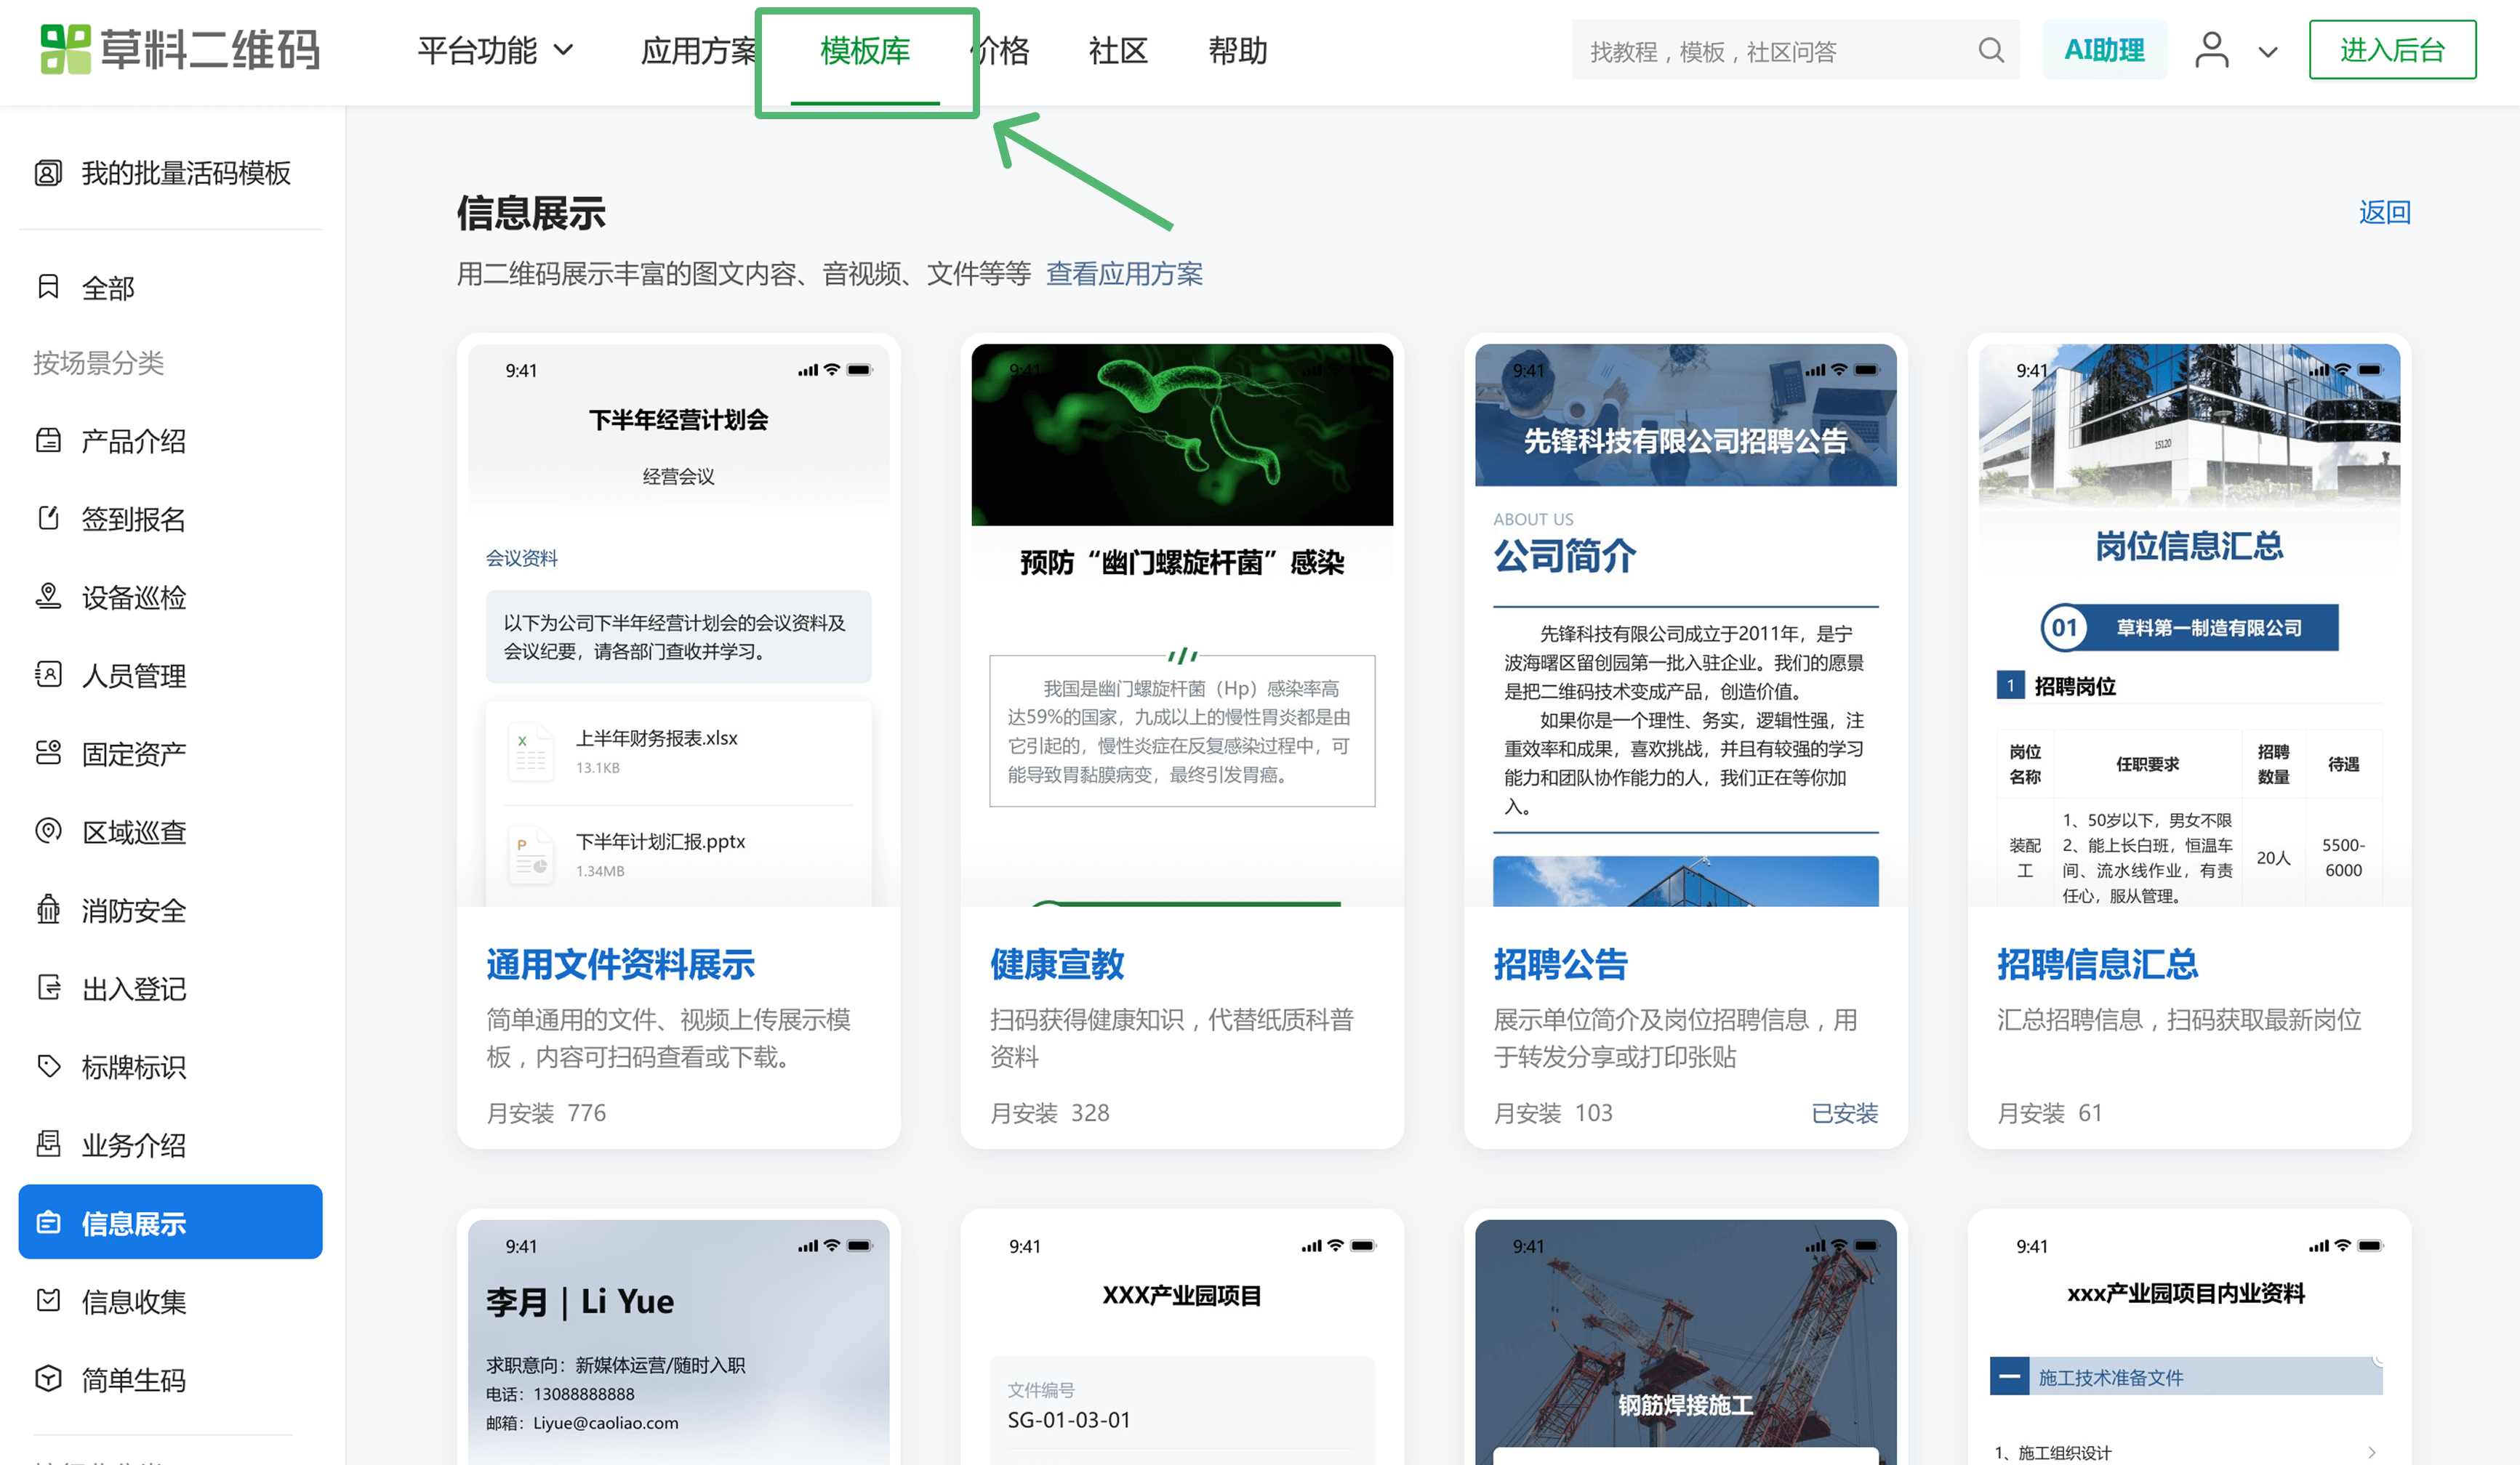Click the 区域巡查 location icon

click(48, 831)
